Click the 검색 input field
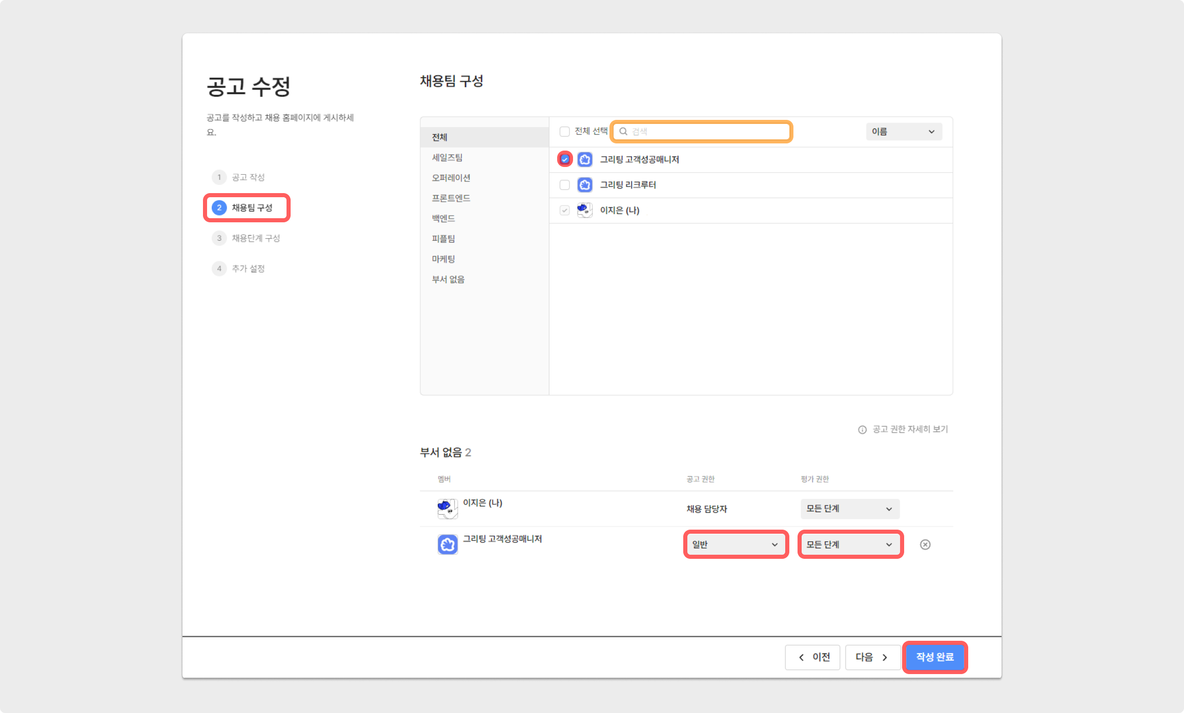 pos(707,132)
